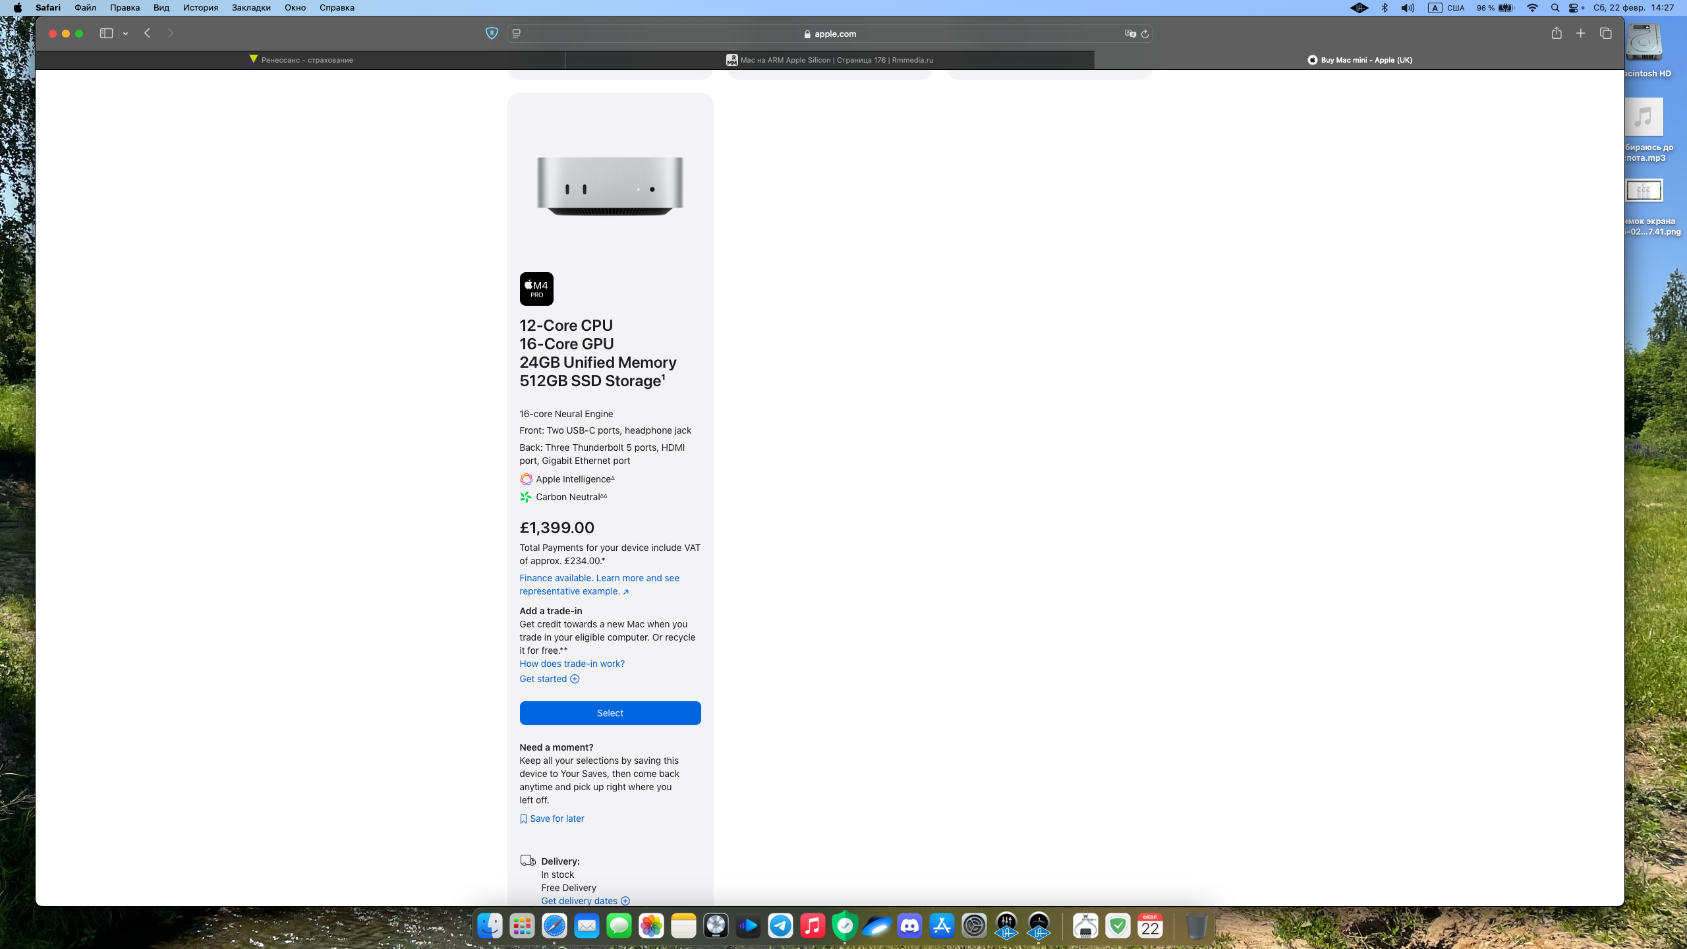Click Finance available learn more link

coord(599,584)
